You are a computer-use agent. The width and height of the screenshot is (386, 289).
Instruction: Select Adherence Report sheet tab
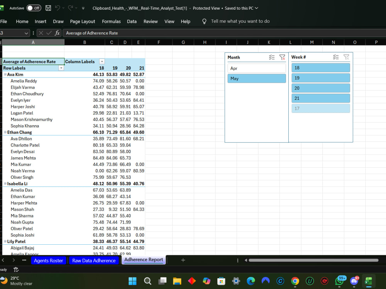point(144,260)
